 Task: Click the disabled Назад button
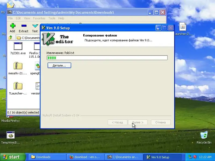[x=117, y=122]
